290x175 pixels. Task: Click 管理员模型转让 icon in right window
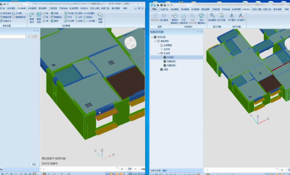(175, 16)
